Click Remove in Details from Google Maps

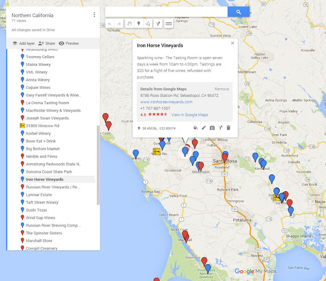pyautogui.click(x=222, y=89)
